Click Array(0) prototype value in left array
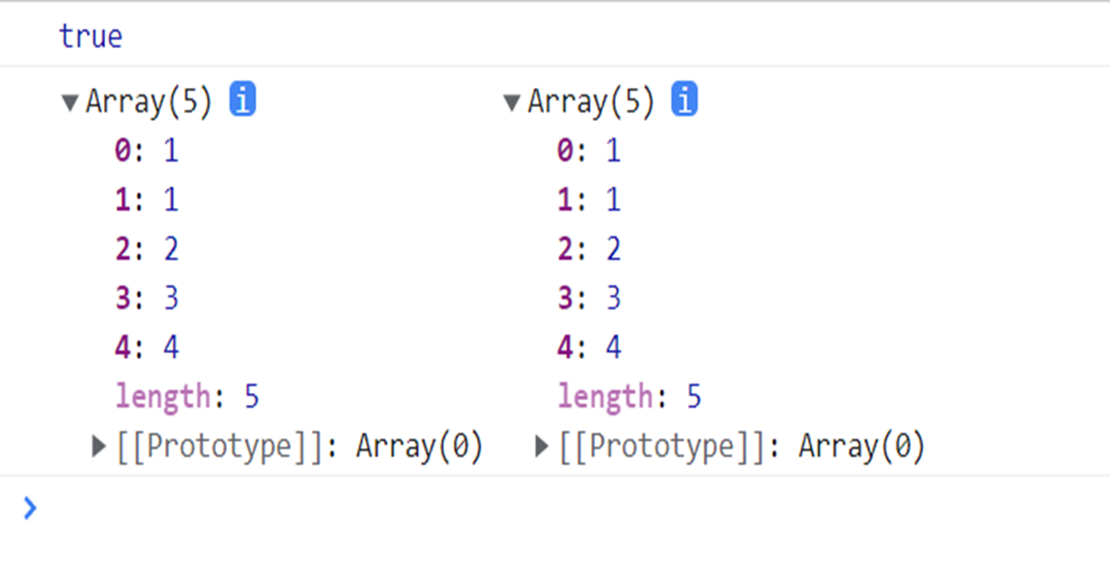Image resolution: width=1110 pixels, height=571 pixels. click(x=420, y=446)
